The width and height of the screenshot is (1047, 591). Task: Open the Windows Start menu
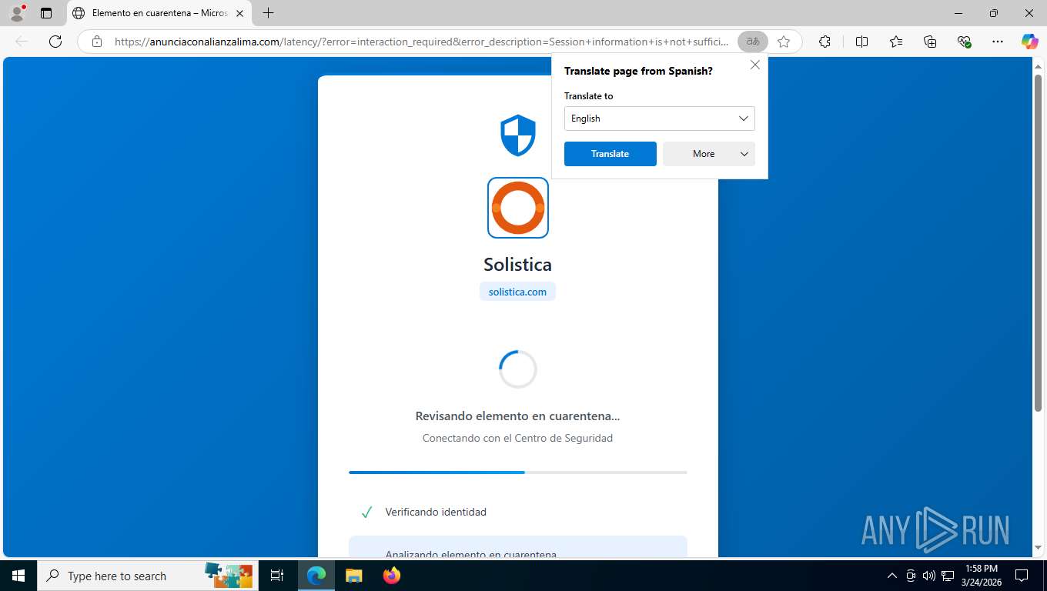coord(18,576)
